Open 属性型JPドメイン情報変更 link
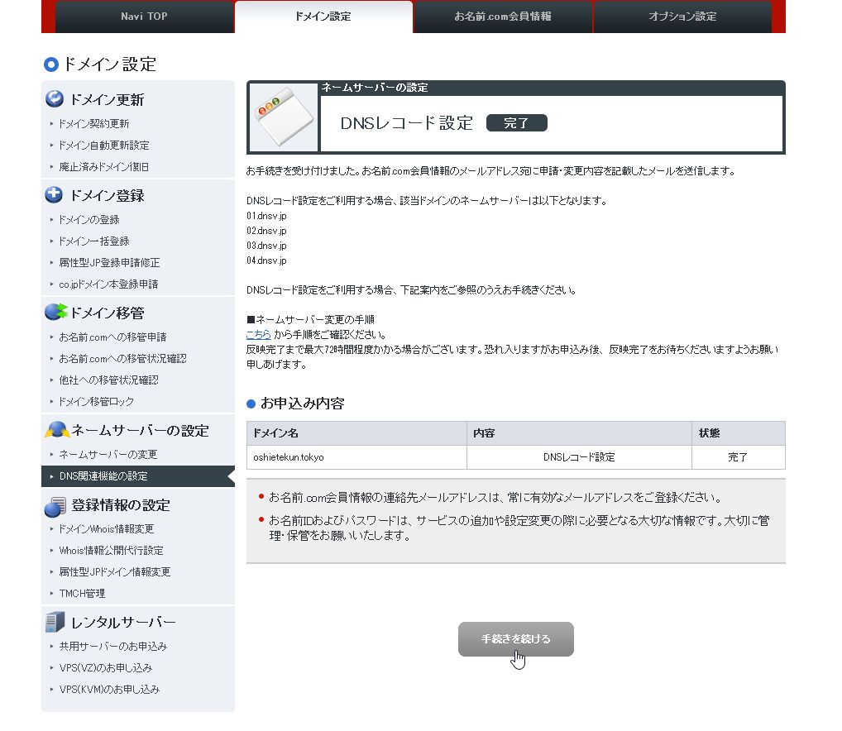The width and height of the screenshot is (842, 731). tap(114, 571)
